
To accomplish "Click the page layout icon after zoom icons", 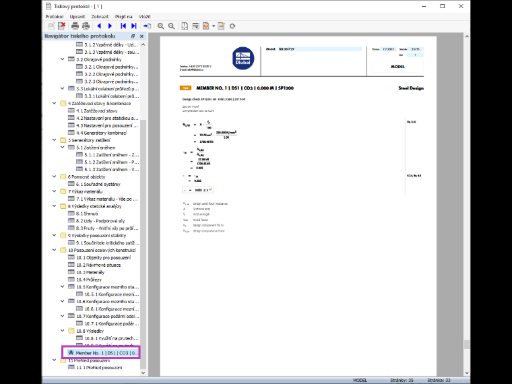I will pyautogui.click(x=185, y=26).
